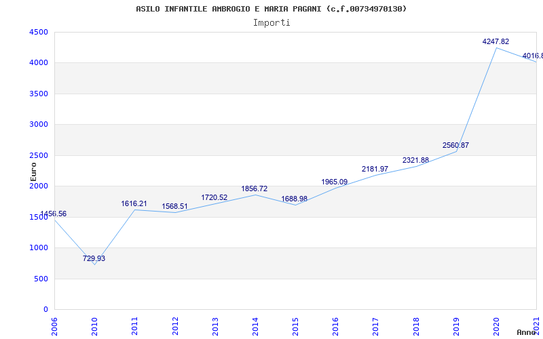Click the 2015 x-axis year label
The image size is (543, 339).
point(296,326)
